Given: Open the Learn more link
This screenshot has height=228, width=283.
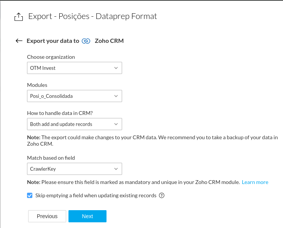Looking at the screenshot, I should pos(255,182).
